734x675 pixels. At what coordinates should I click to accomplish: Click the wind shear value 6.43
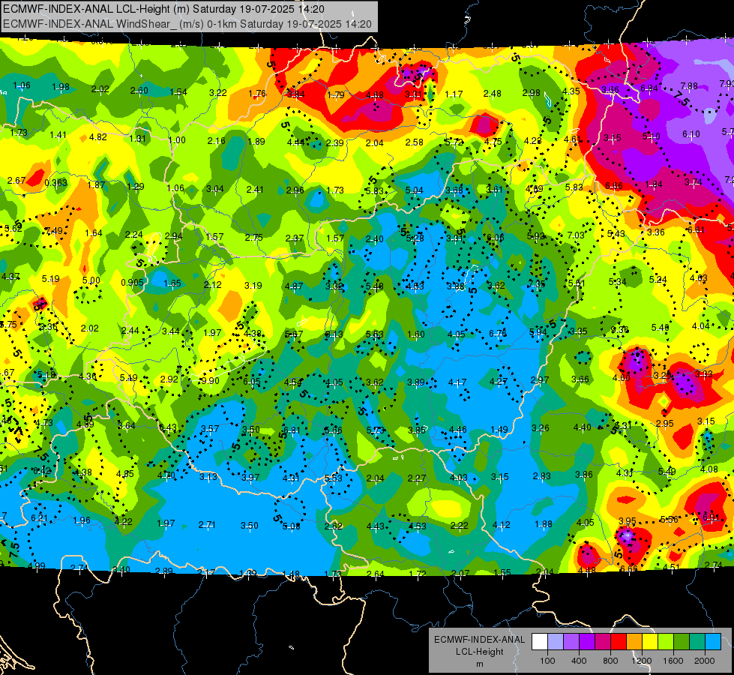point(168,427)
